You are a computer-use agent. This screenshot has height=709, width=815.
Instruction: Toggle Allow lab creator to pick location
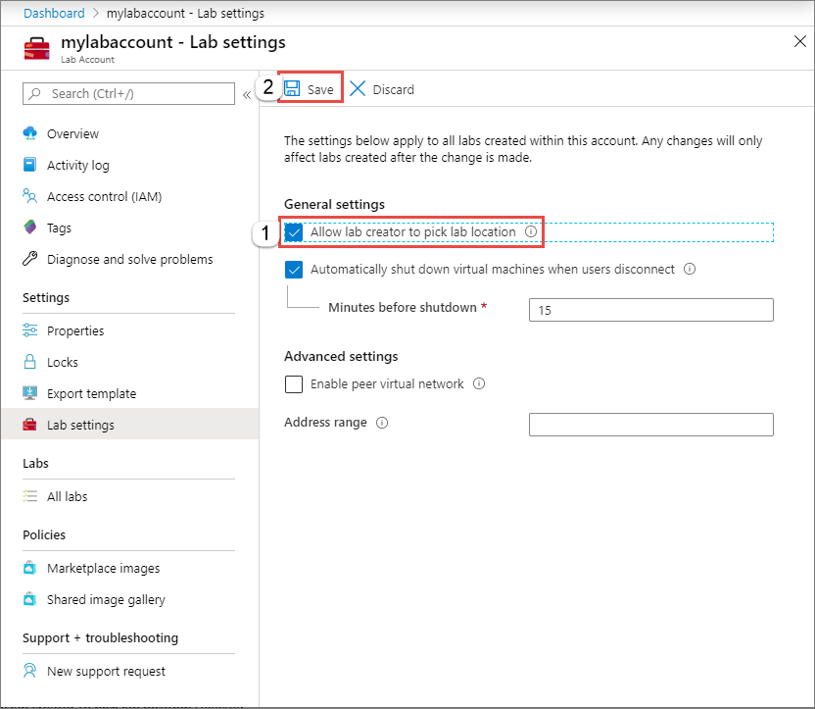[294, 232]
